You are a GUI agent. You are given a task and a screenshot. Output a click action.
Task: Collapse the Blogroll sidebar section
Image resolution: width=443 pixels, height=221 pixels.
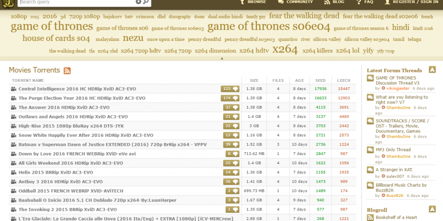[432, 208]
